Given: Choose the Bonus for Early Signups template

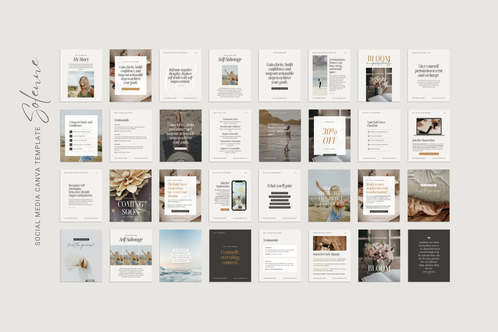Looking at the screenshot, I should 329,256.
